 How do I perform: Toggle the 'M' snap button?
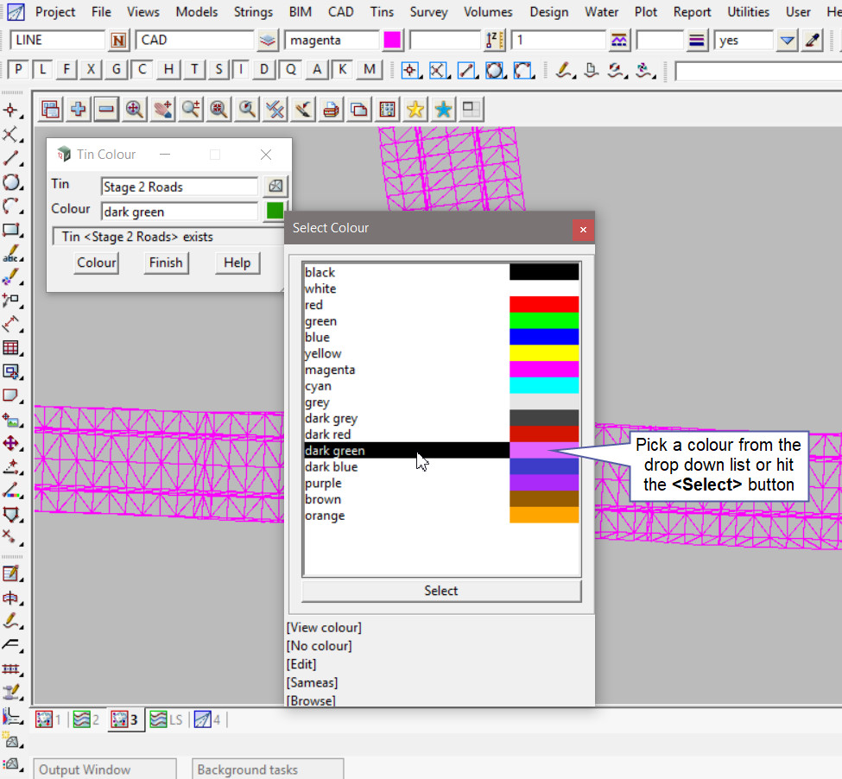pos(370,70)
